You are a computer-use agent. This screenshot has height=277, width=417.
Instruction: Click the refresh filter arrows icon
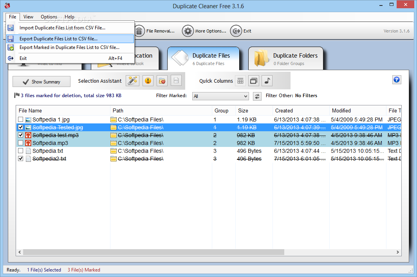coord(257,96)
